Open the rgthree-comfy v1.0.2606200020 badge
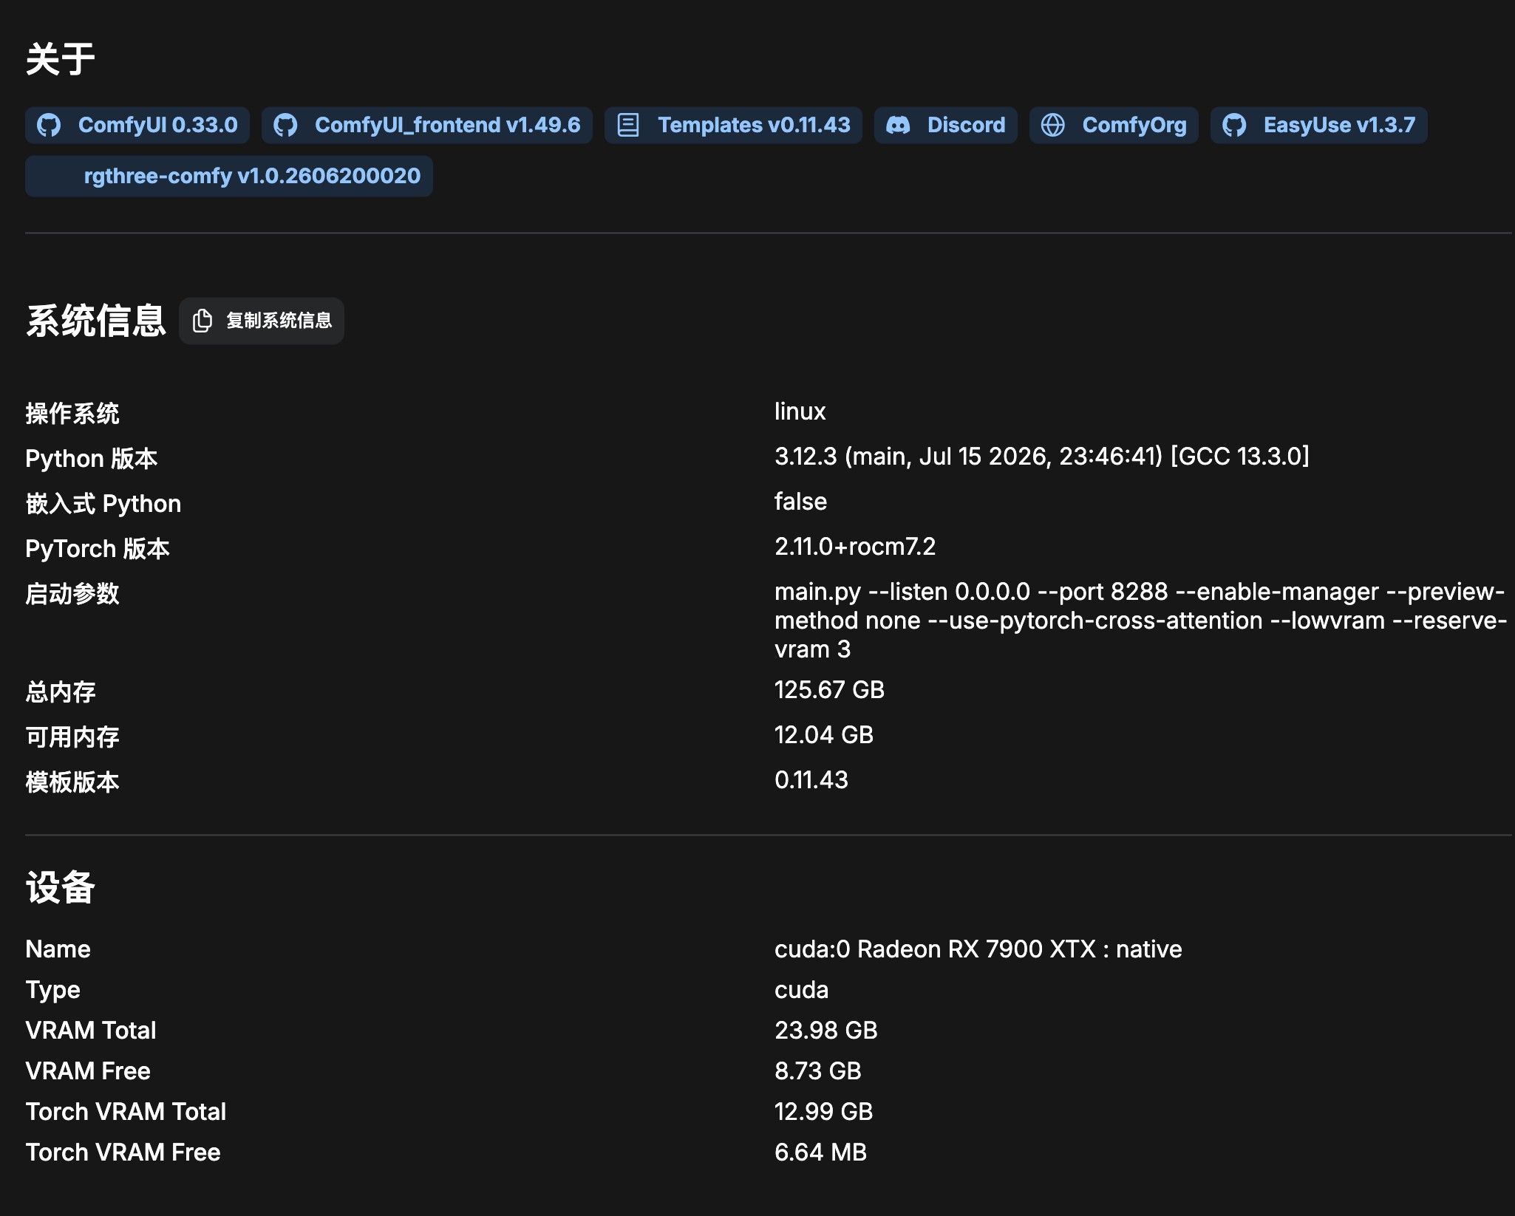The width and height of the screenshot is (1515, 1216). (x=229, y=176)
